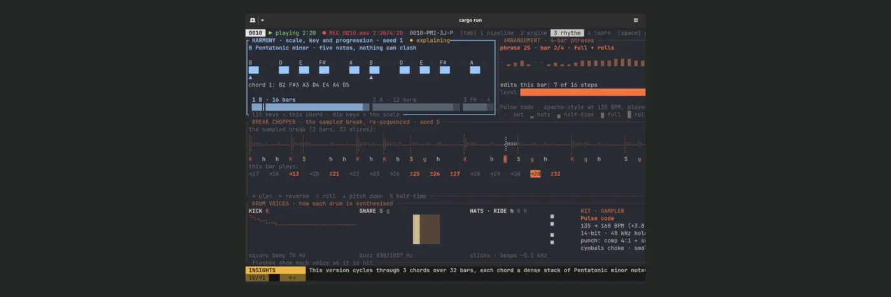The width and height of the screenshot is (891, 297).
Task: Click roll slice ≡32
Action: pos(556,174)
